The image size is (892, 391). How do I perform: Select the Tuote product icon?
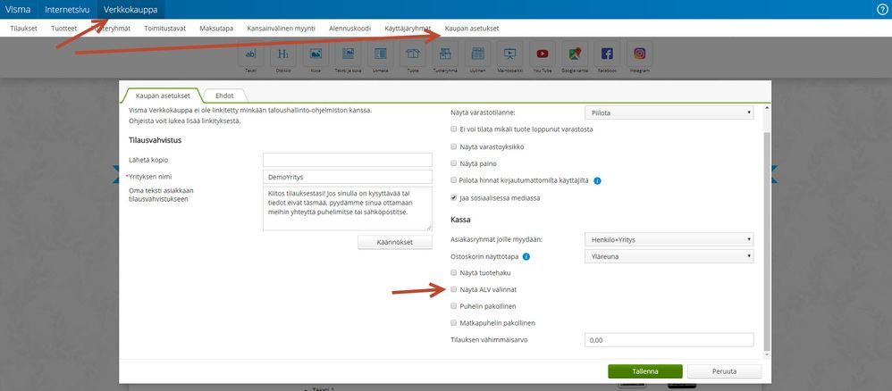tap(412, 54)
